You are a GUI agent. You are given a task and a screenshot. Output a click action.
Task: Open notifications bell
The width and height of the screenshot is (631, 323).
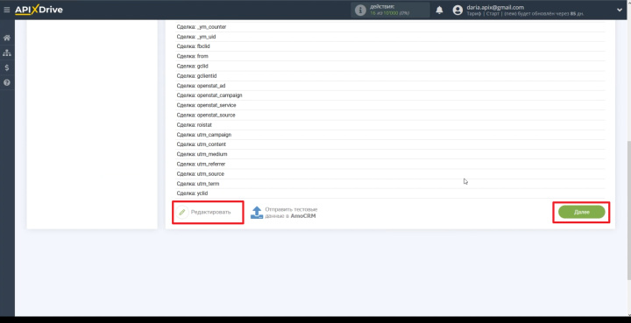pyautogui.click(x=439, y=10)
